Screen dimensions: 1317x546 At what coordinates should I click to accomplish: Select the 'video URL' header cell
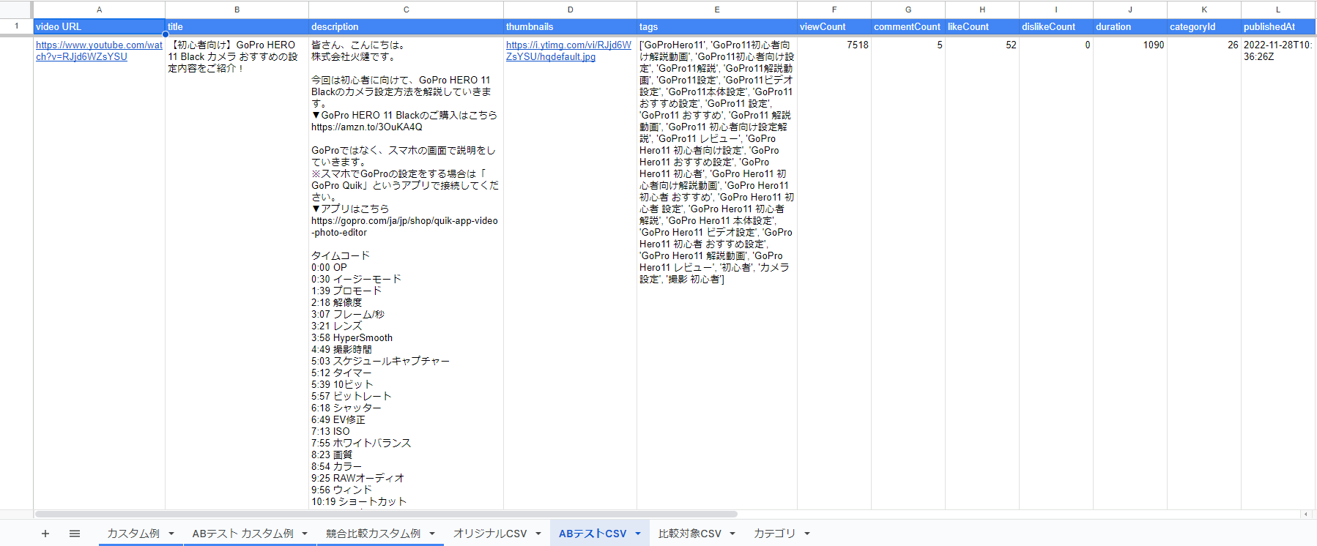tap(99, 26)
